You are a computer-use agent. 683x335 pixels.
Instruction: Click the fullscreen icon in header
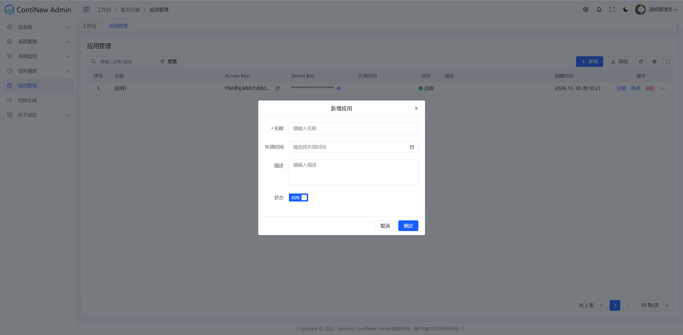[x=612, y=10]
